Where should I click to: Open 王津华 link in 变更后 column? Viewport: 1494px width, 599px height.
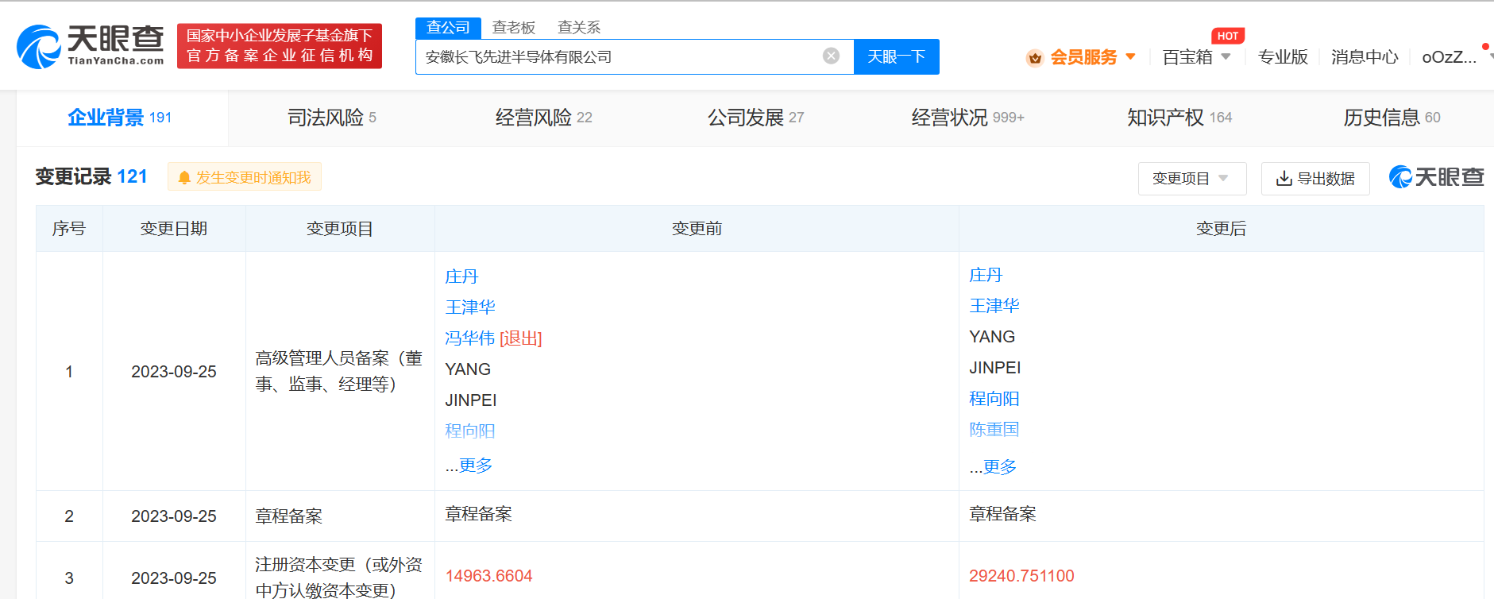[994, 306]
